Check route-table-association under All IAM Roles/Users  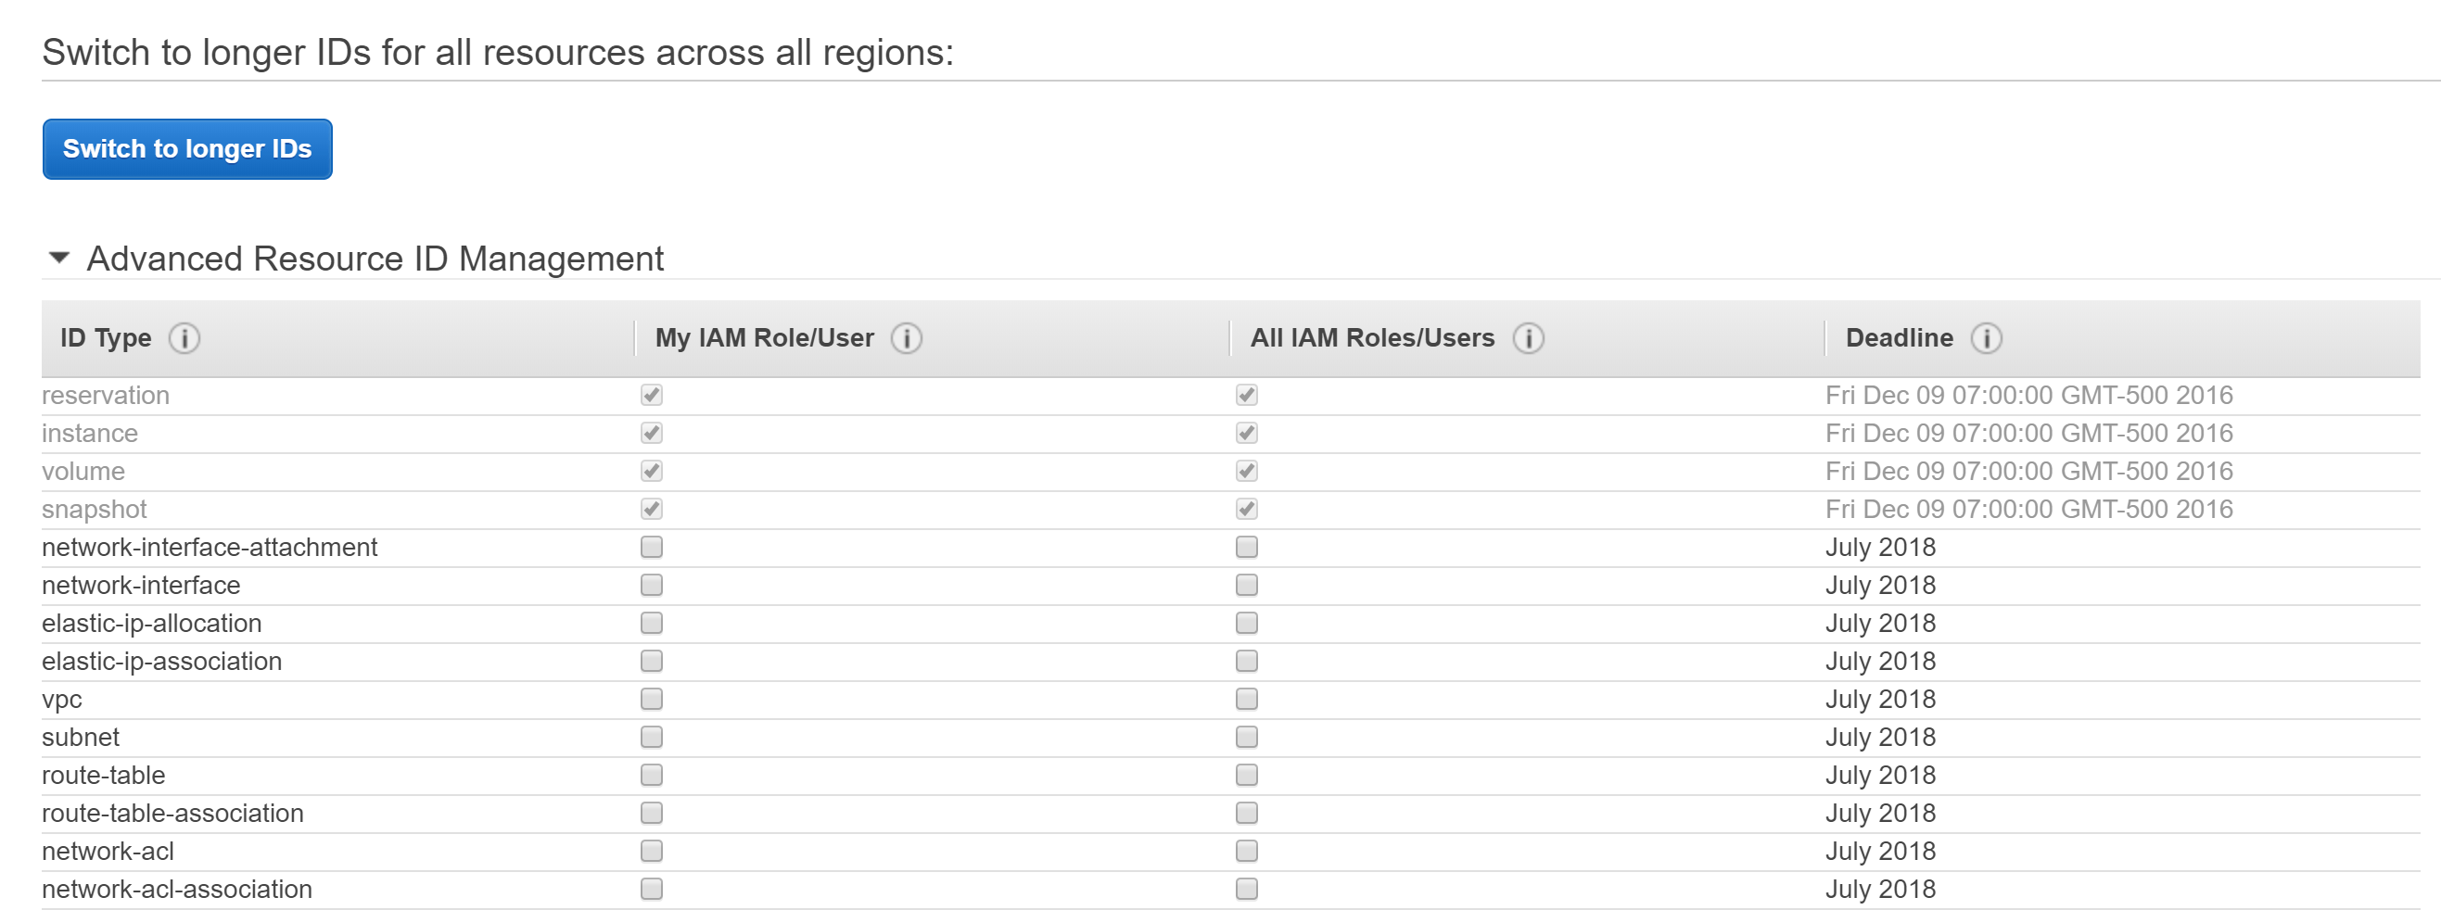point(1247,813)
